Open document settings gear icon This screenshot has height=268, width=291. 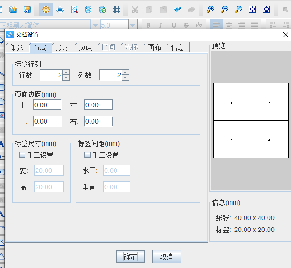pyautogui.click(x=46, y=9)
